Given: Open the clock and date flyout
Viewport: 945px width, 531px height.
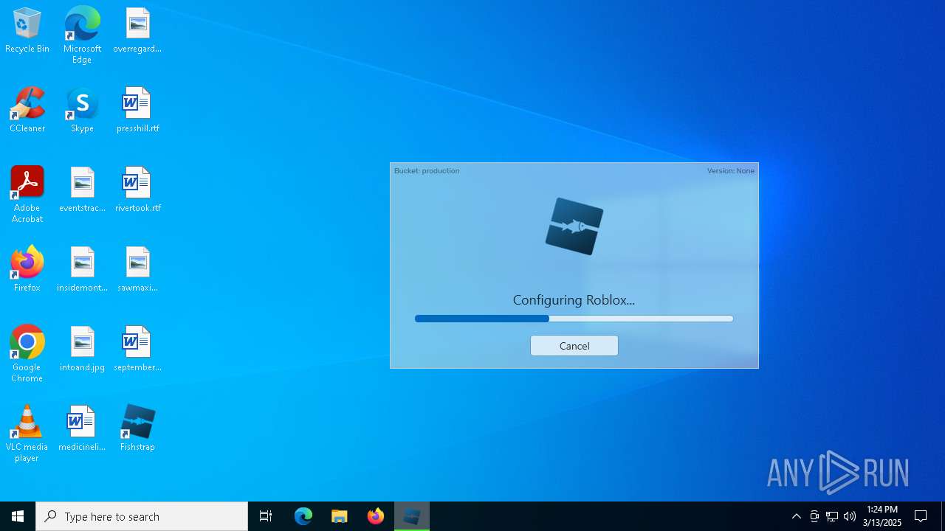Looking at the screenshot, I should coord(882,516).
